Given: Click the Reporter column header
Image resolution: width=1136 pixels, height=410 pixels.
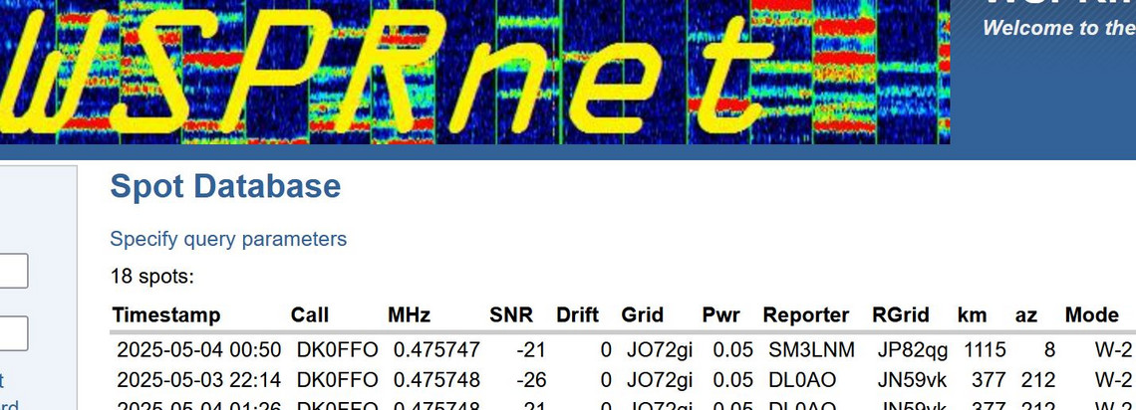Looking at the screenshot, I should (805, 315).
